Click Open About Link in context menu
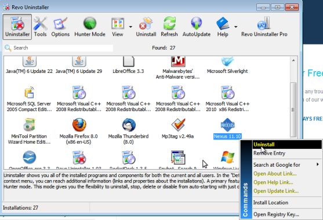This screenshot has height=220, width=323. pos(287,174)
